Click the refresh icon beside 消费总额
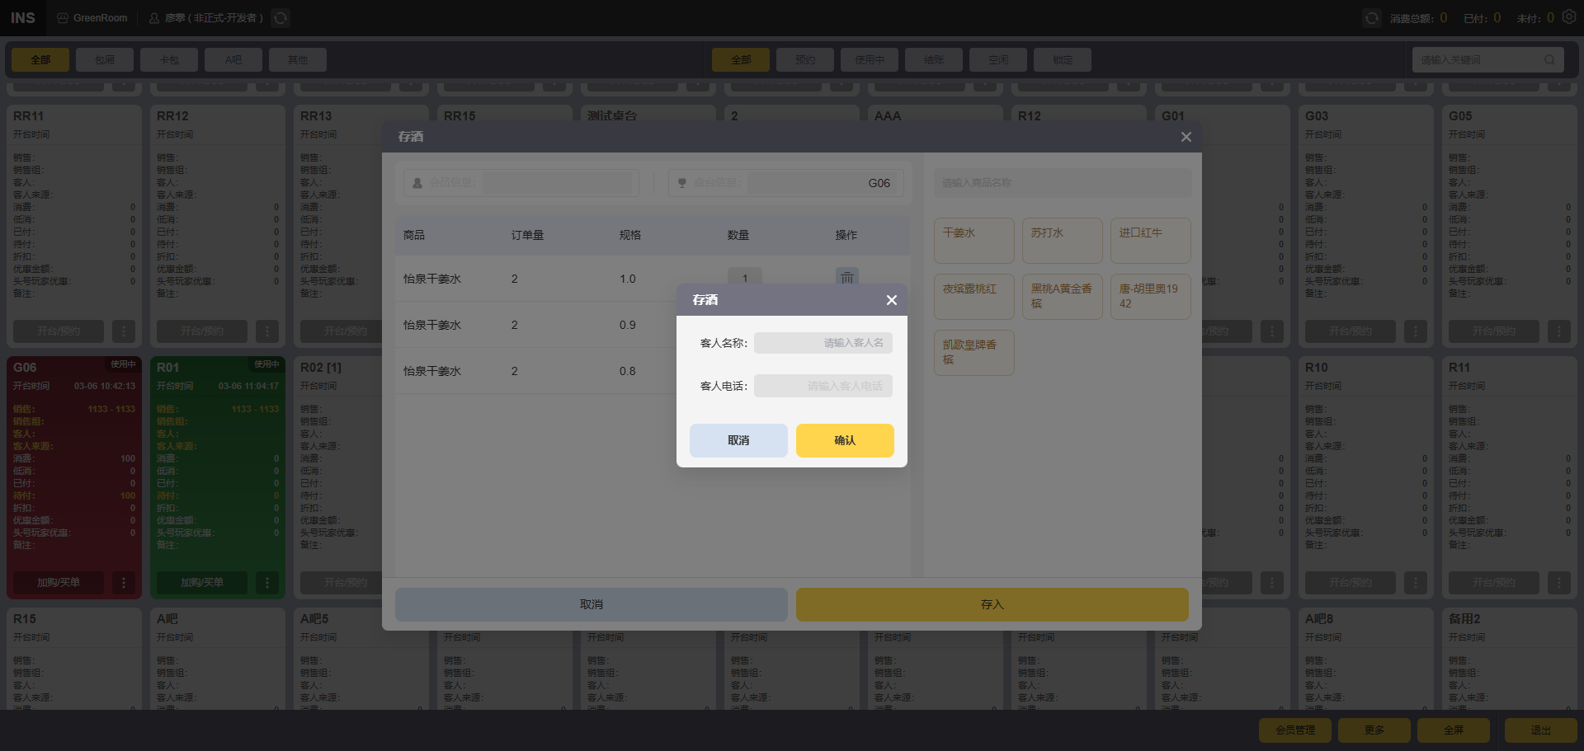1584x751 pixels. click(x=1371, y=18)
